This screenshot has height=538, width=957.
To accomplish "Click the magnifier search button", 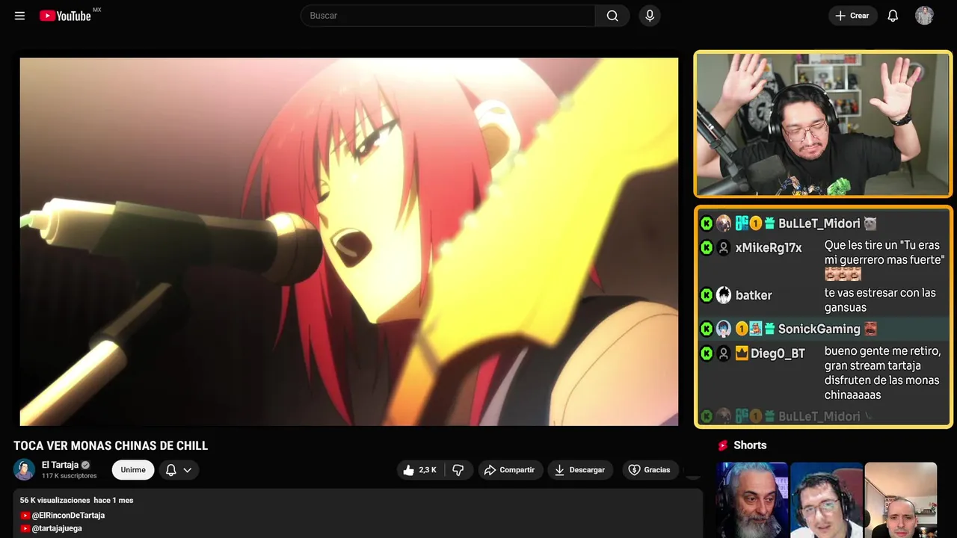I will 612,16.
